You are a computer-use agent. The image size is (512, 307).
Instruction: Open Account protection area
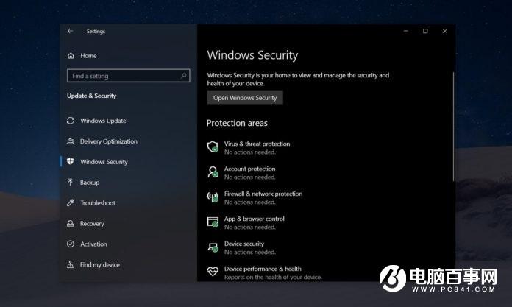pos(250,169)
